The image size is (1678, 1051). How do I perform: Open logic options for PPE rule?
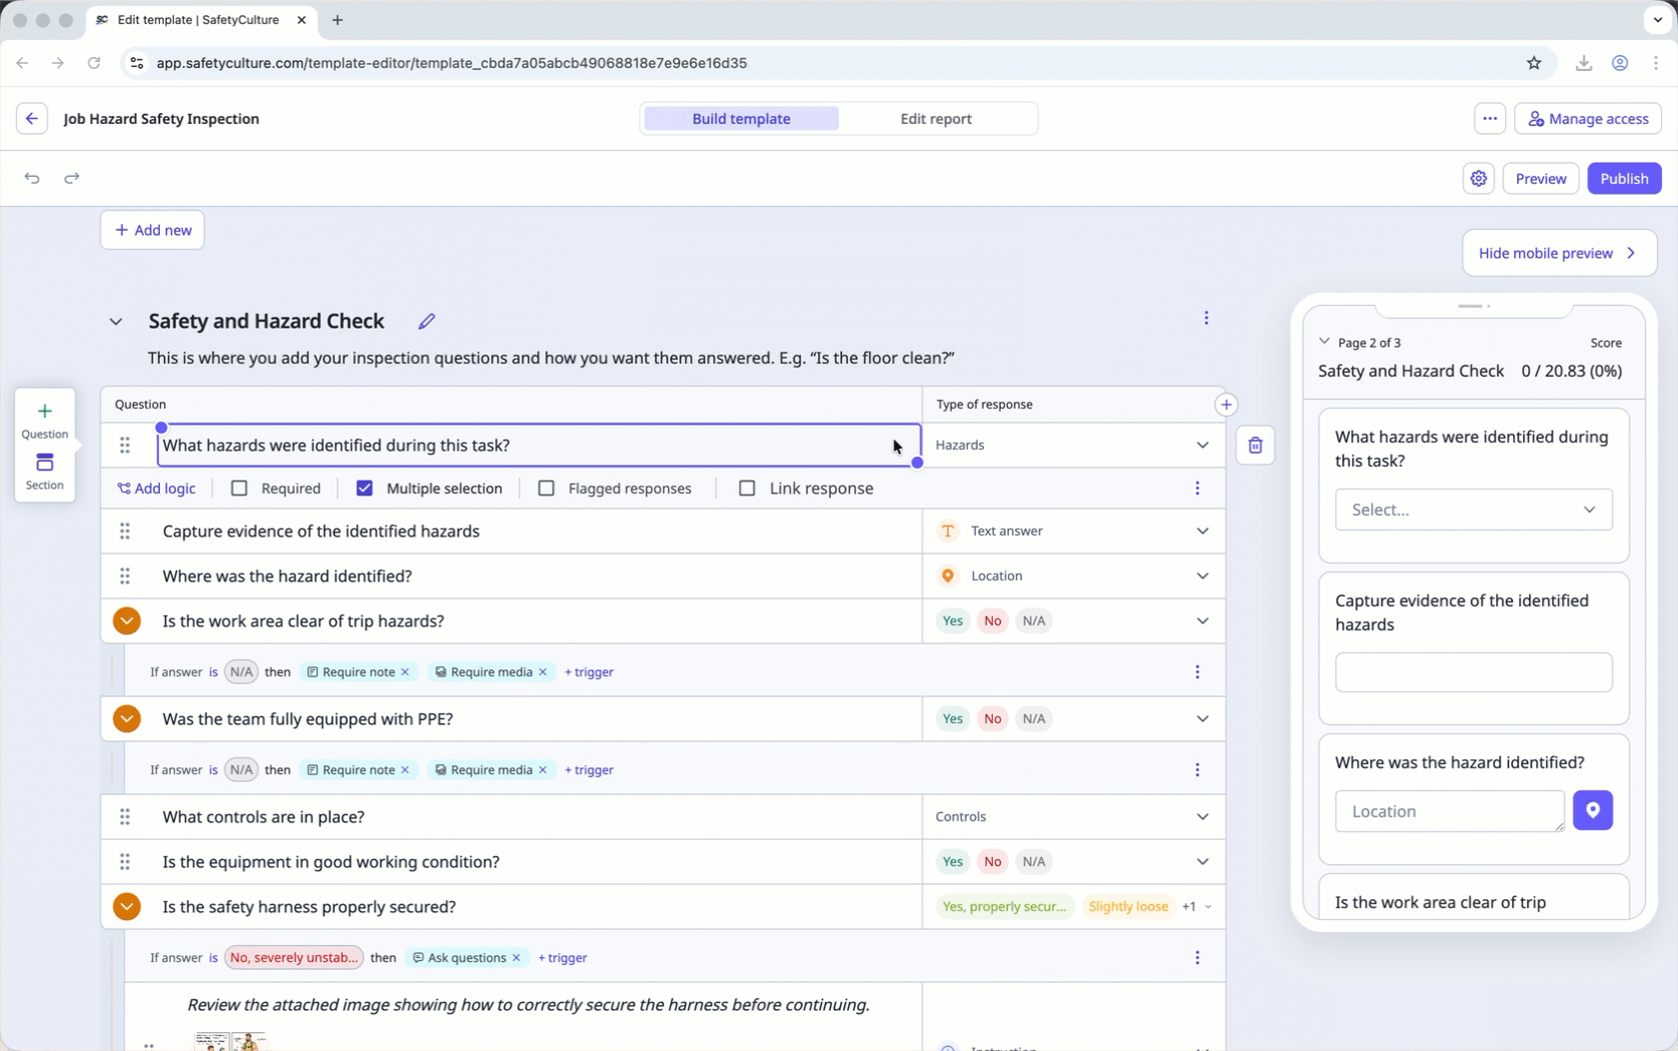click(1197, 770)
